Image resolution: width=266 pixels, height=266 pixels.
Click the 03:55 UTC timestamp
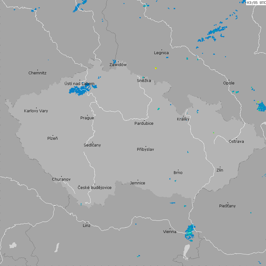256,3
